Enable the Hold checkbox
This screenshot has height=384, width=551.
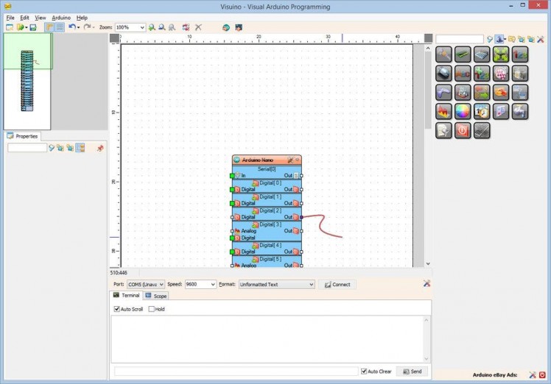click(152, 309)
